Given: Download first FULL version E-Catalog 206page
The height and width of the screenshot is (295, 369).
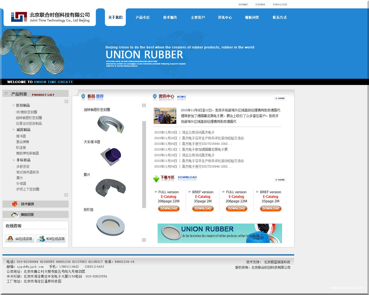Looking at the screenshot, I should pyautogui.click(x=169, y=208).
